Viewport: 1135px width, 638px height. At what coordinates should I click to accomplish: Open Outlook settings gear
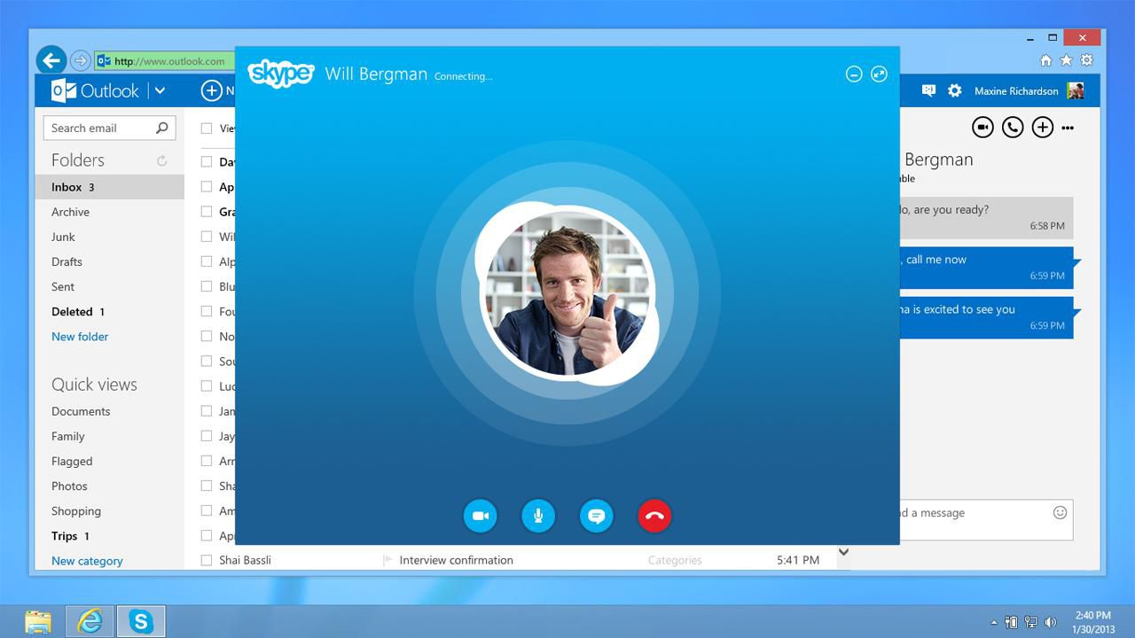[x=955, y=90]
